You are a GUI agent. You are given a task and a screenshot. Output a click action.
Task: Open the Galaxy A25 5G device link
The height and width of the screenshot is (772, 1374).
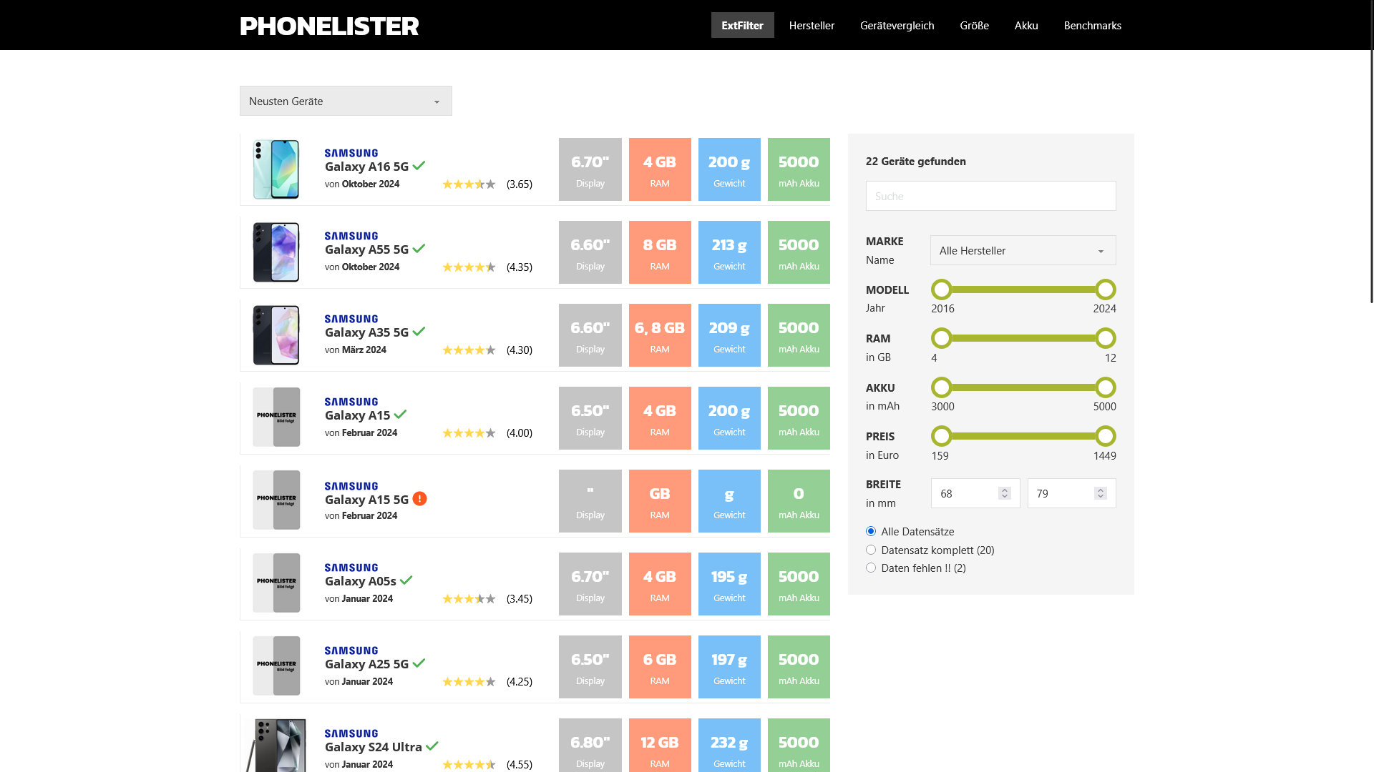(366, 664)
